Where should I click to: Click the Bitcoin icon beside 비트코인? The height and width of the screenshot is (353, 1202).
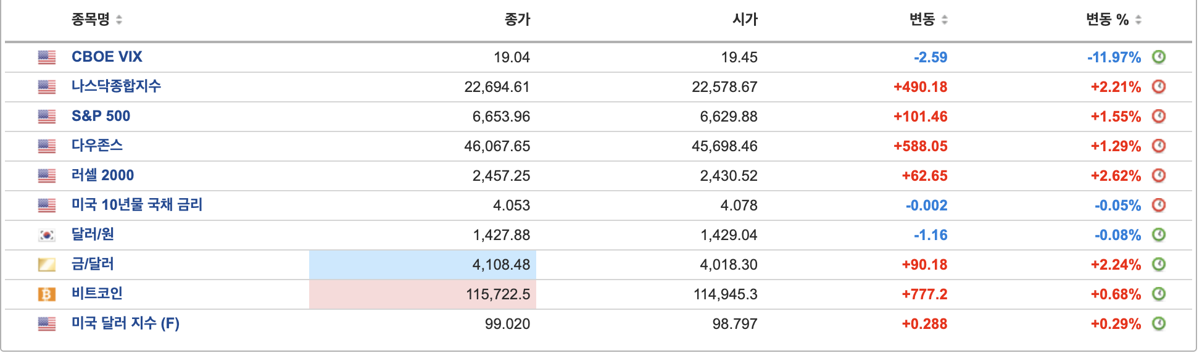coord(47,294)
